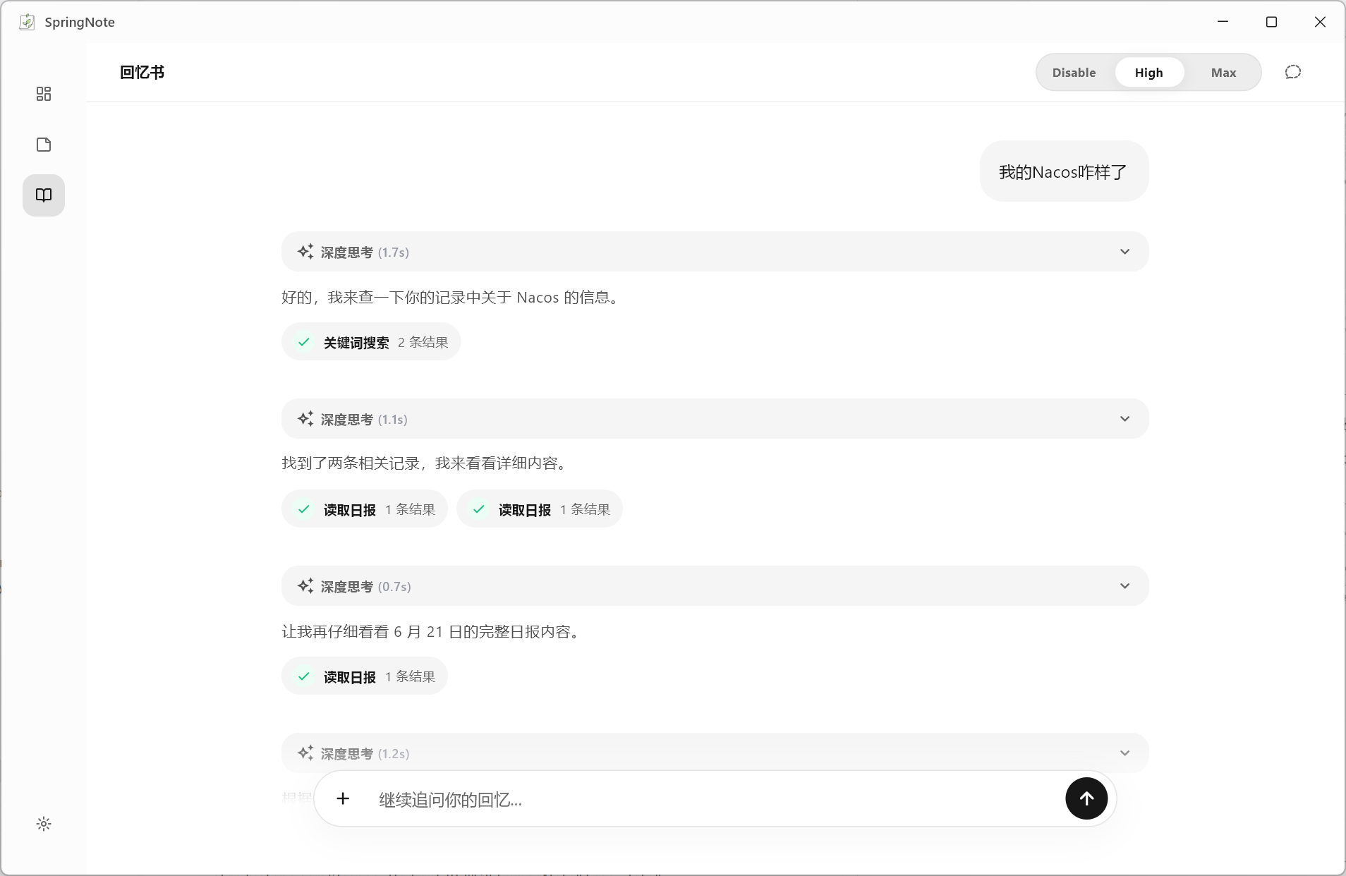This screenshot has width=1346, height=876.
Task: Click sparkle icon of 深度思考 (1.7s)
Action: [x=305, y=252]
